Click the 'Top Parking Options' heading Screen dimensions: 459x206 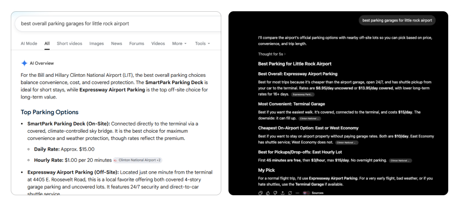pos(50,112)
